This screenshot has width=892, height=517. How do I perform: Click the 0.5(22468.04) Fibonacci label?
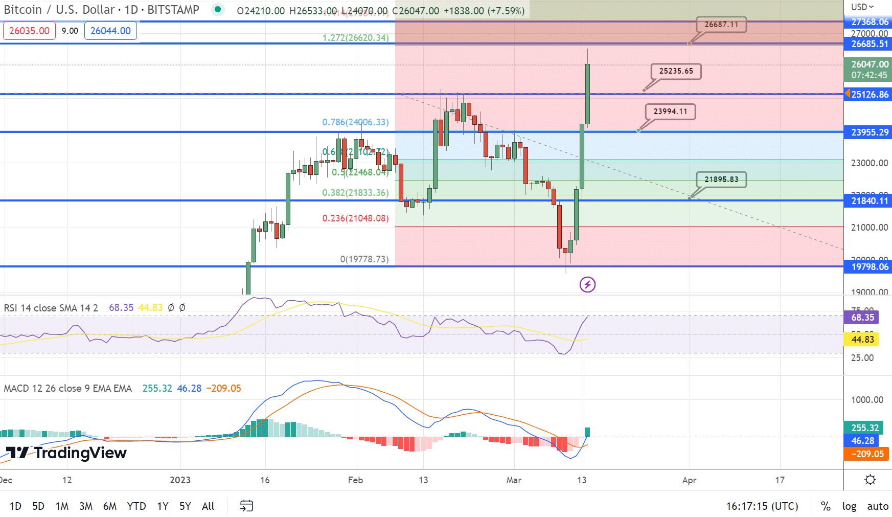tap(360, 172)
